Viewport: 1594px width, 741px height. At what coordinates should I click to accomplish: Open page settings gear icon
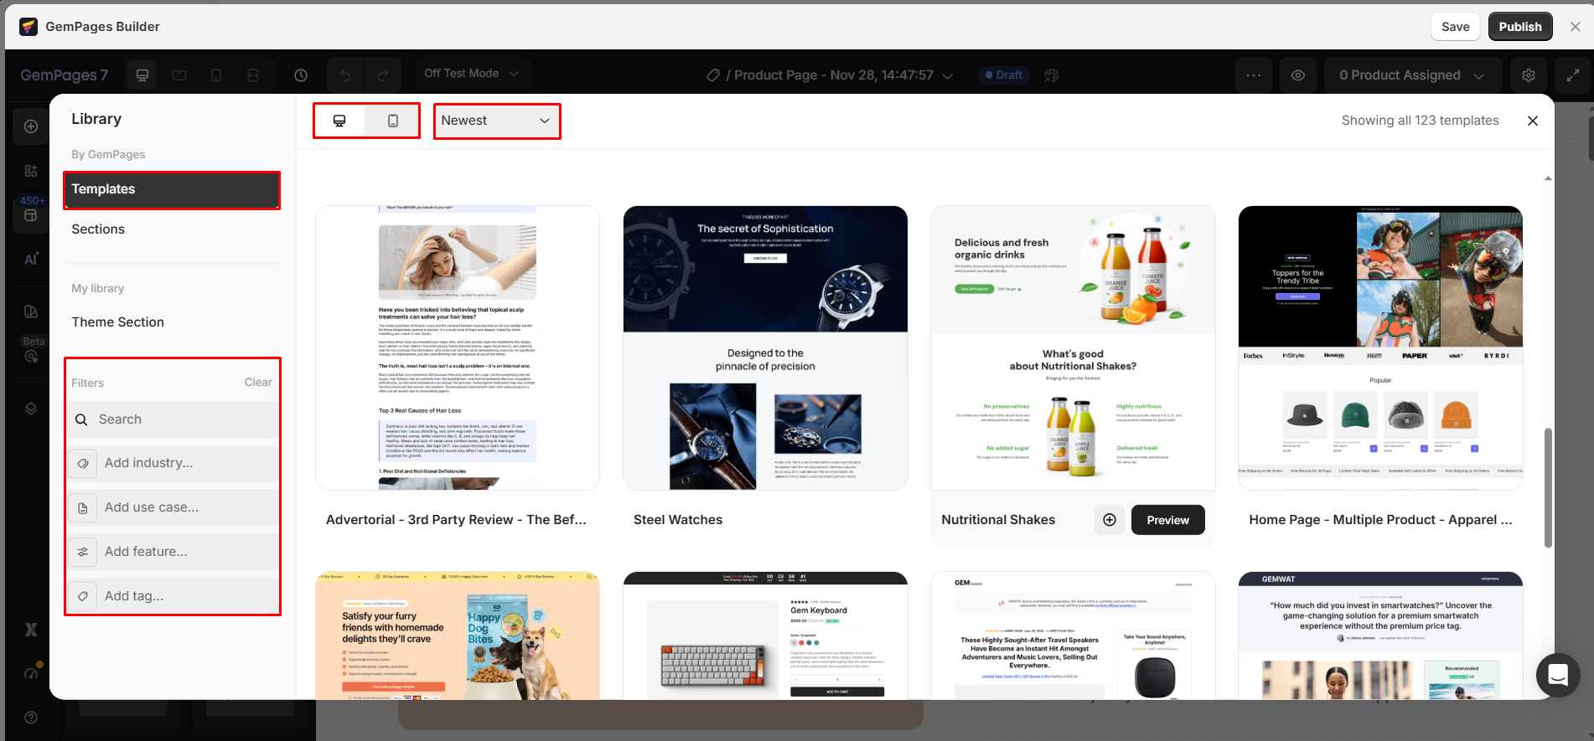[x=1529, y=75]
